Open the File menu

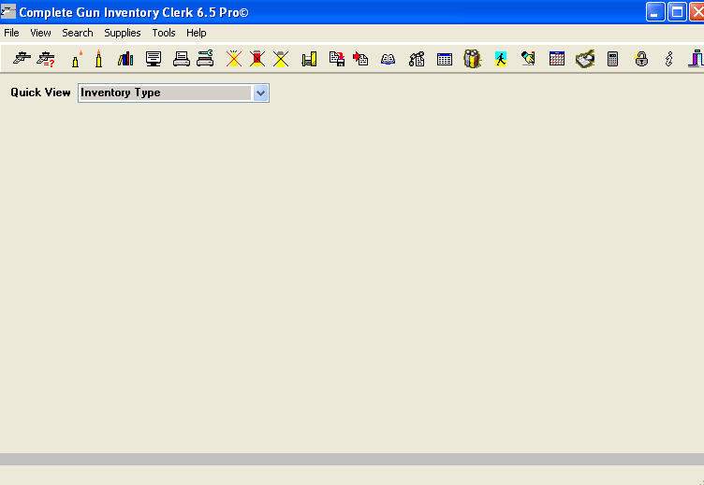pos(11,33)
